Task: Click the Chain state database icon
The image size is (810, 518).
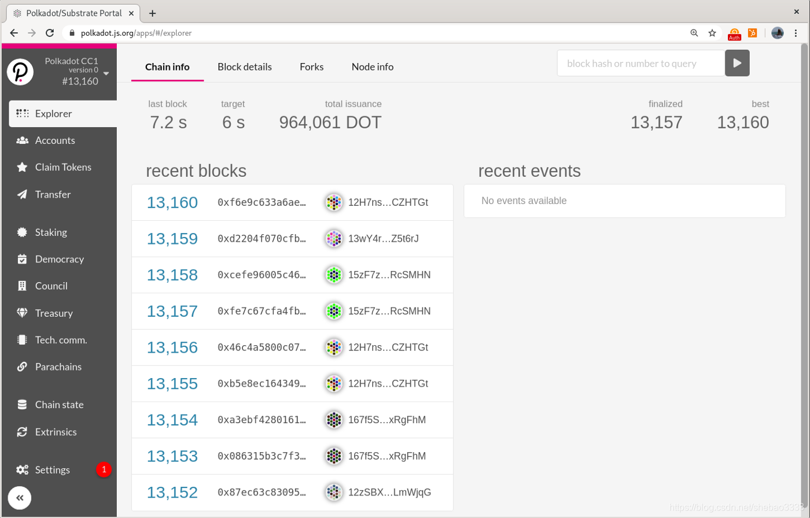Action: [x=22, y=405]
